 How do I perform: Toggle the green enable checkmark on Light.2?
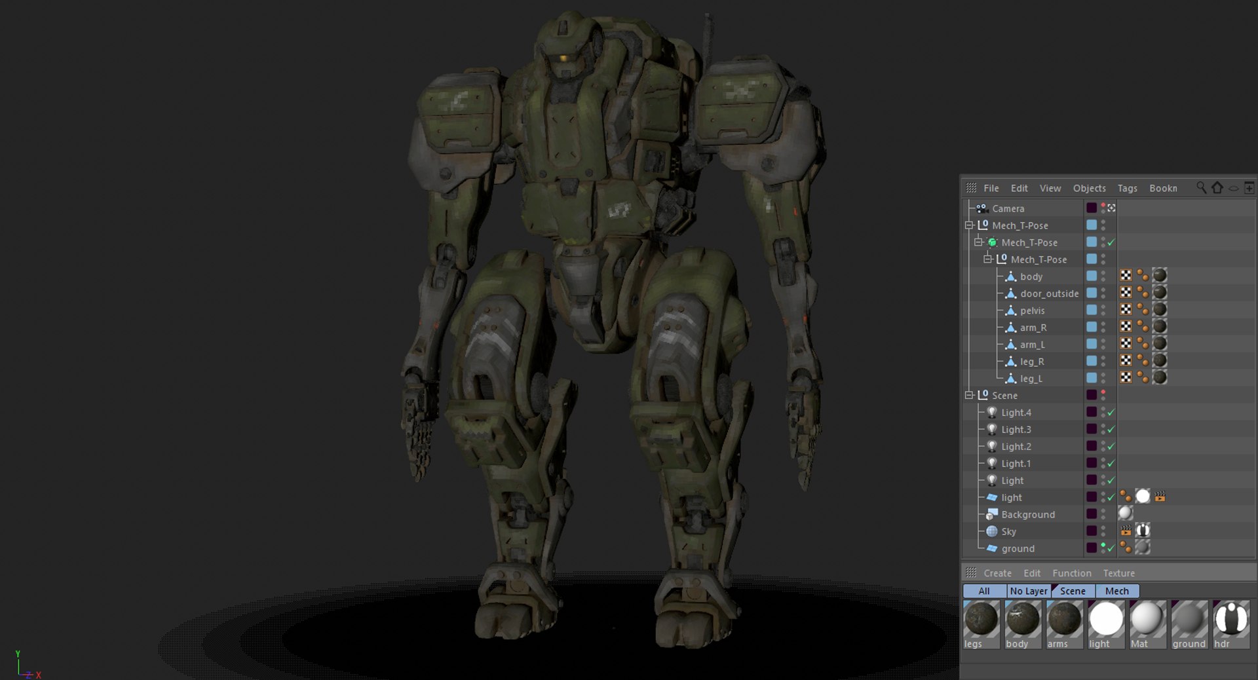coord(1111,447)
